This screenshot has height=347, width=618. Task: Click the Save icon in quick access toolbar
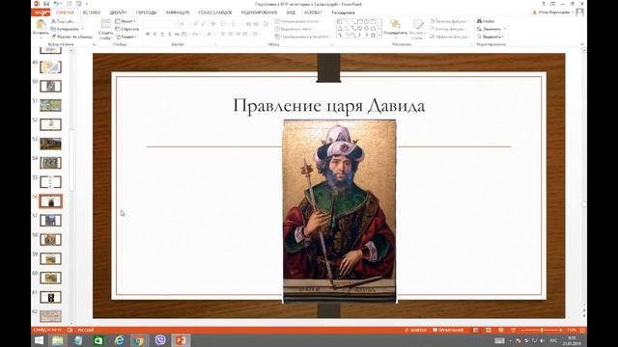tap(46, 4)
